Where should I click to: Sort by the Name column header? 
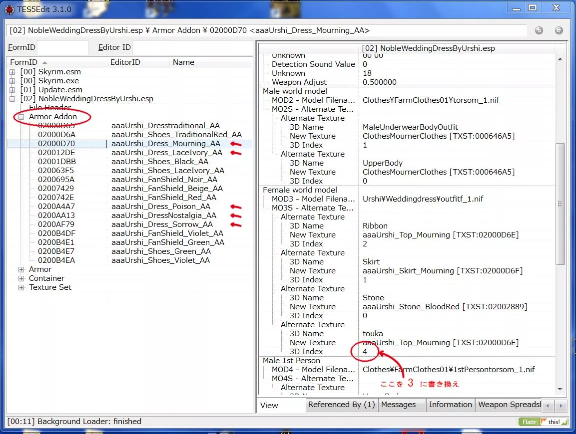pyautogui.click(x=212, y=62)
